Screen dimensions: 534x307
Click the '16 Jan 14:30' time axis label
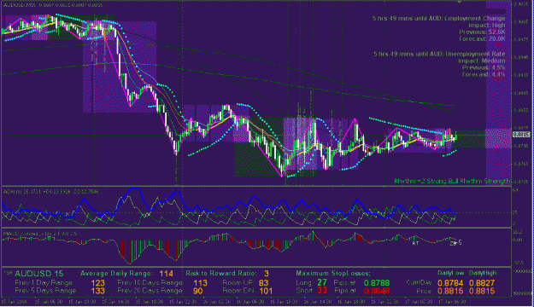click(x=318, y=301)
